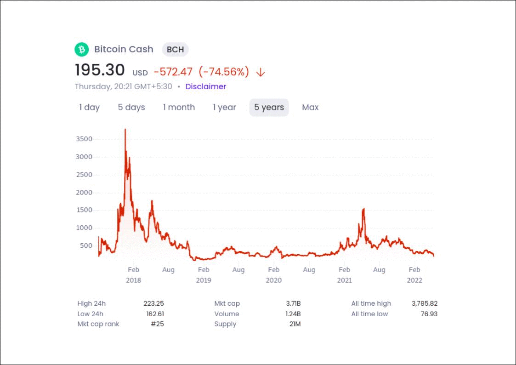Click the Supply value 21M
Screen dimensions: 516x365
click(295, 324)
